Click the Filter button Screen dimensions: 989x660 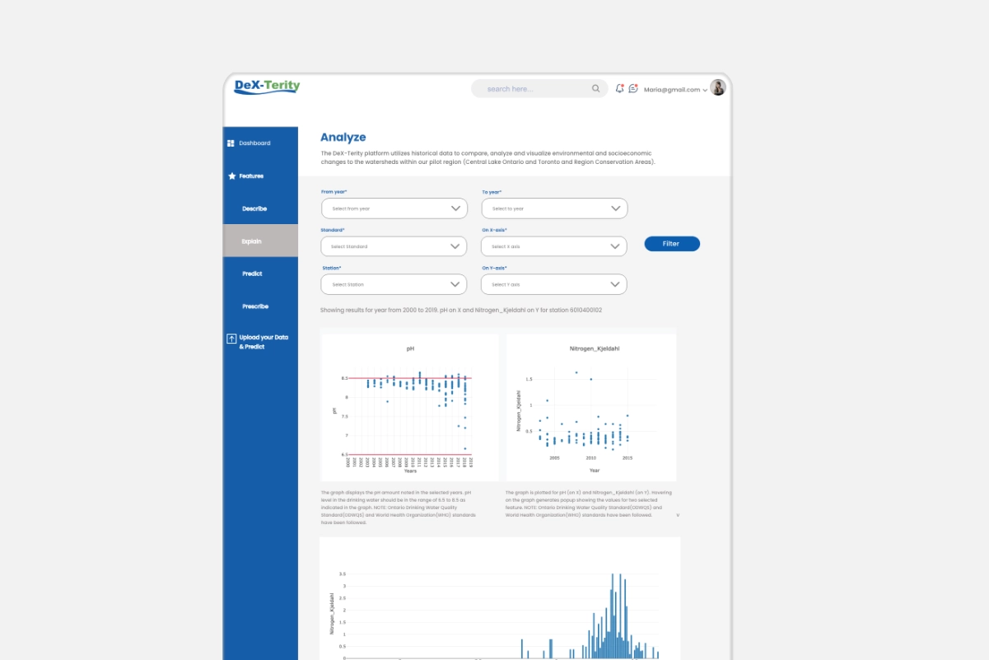[672, 244]
